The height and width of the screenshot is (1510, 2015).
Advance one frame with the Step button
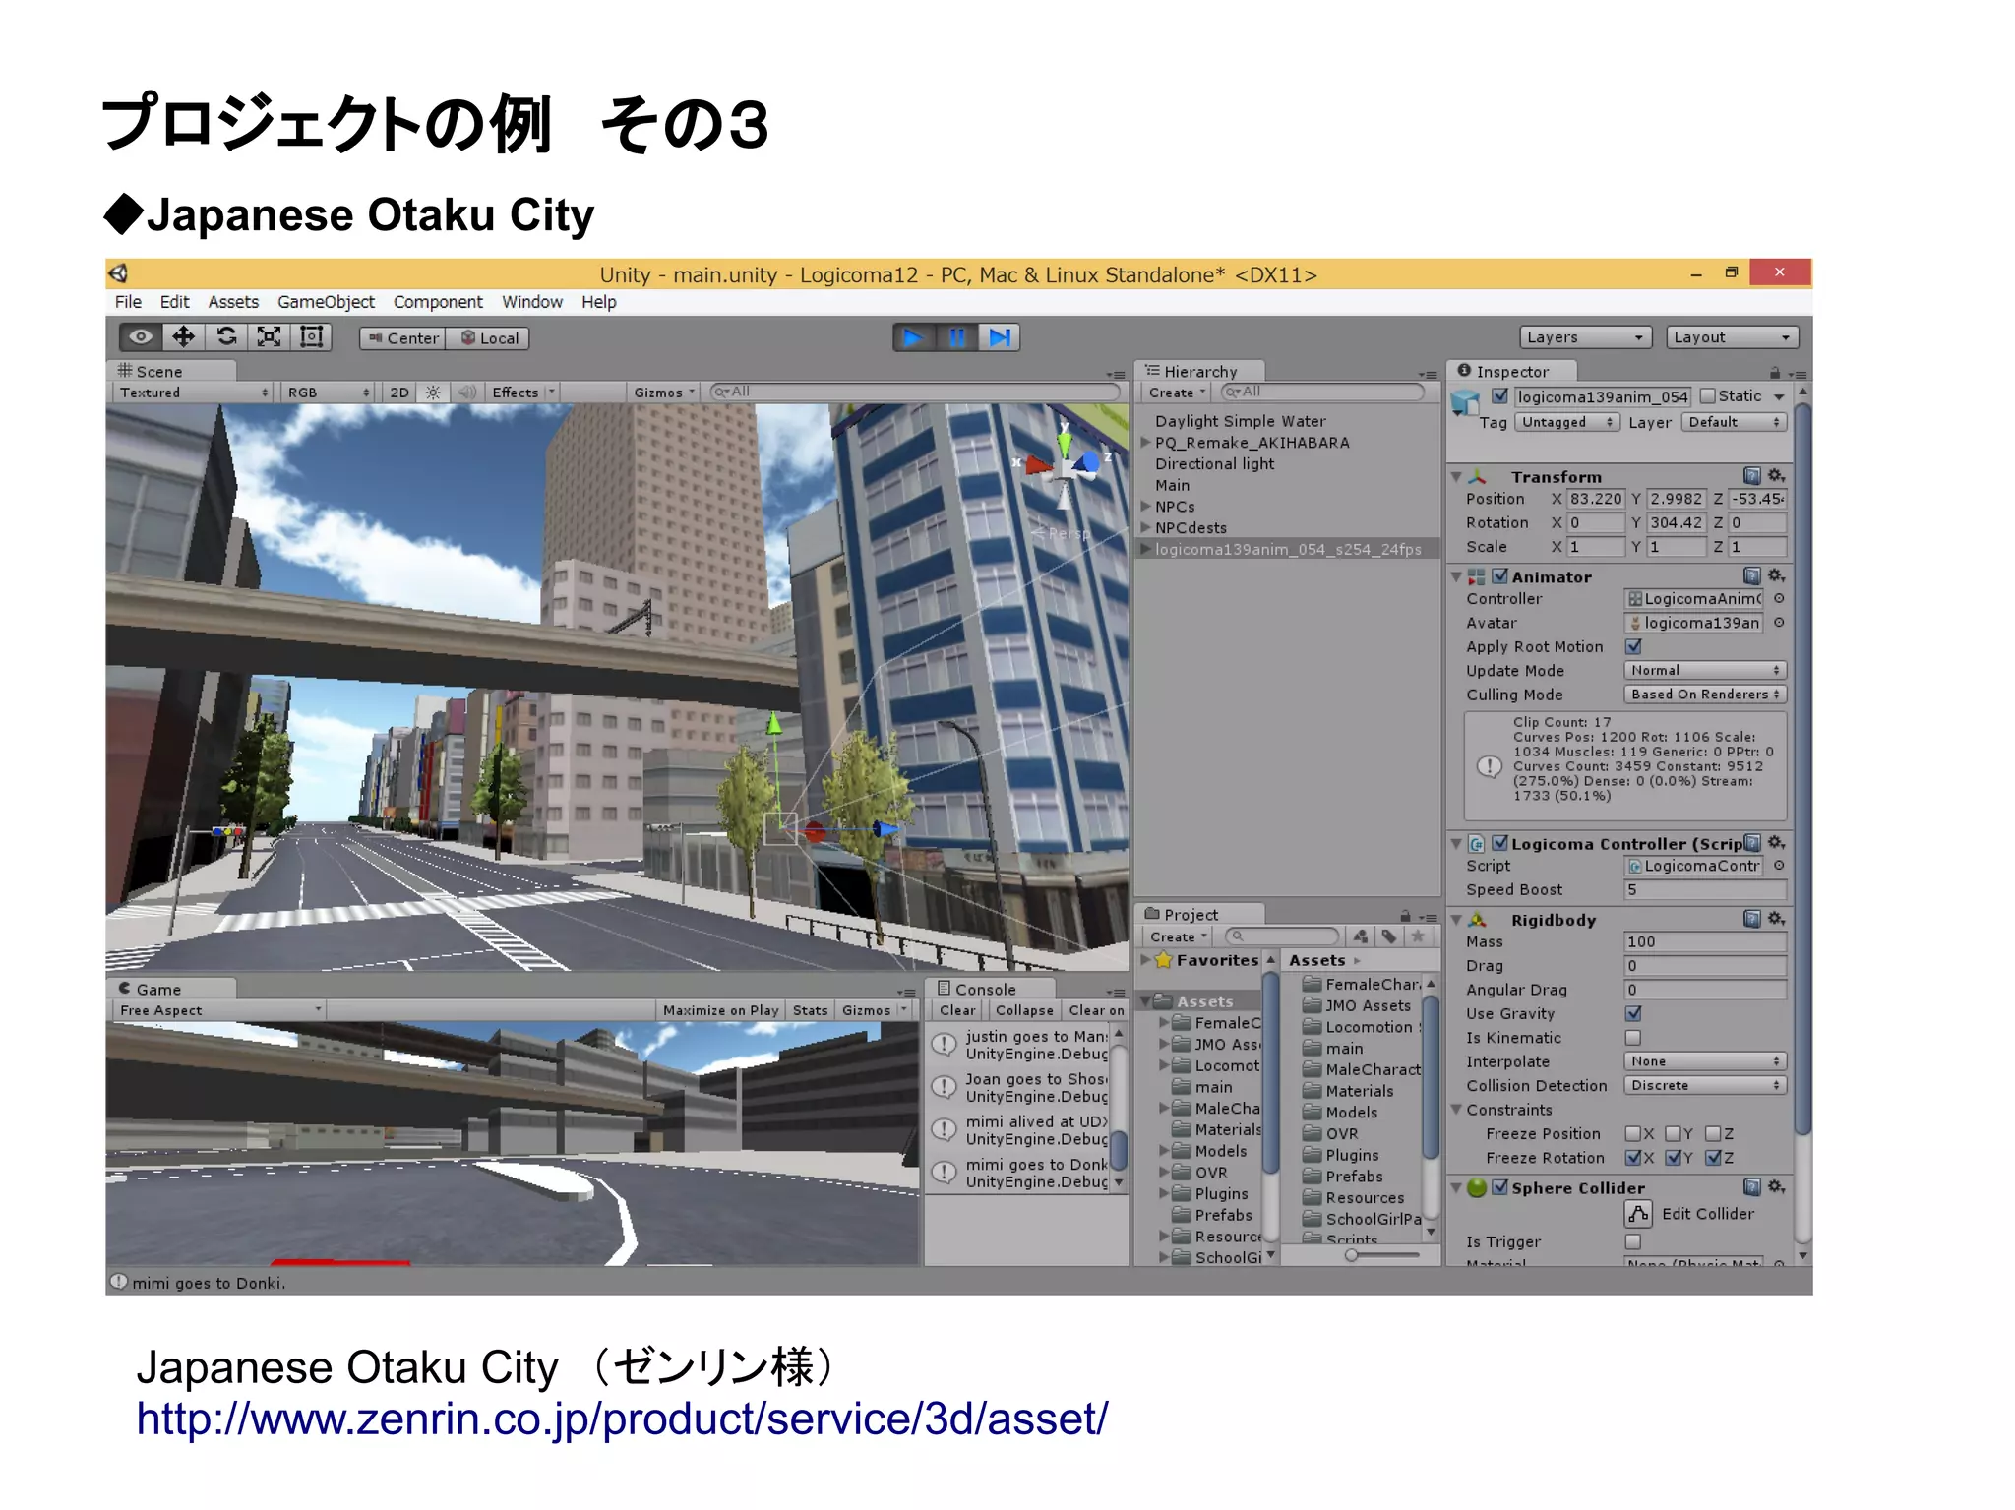click(x=999, y=337)
